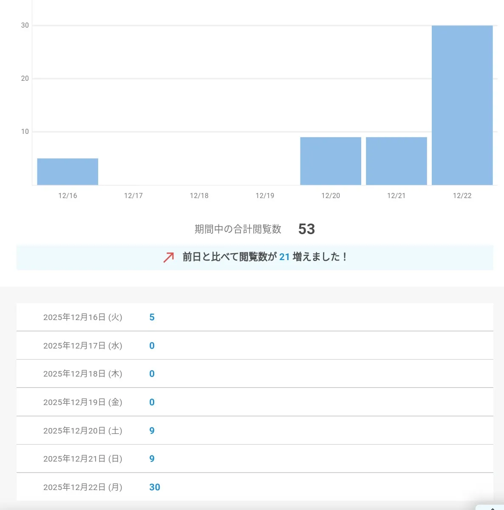
Task: Click the blue 21 increase number in banner
Action: click(284, 257)
